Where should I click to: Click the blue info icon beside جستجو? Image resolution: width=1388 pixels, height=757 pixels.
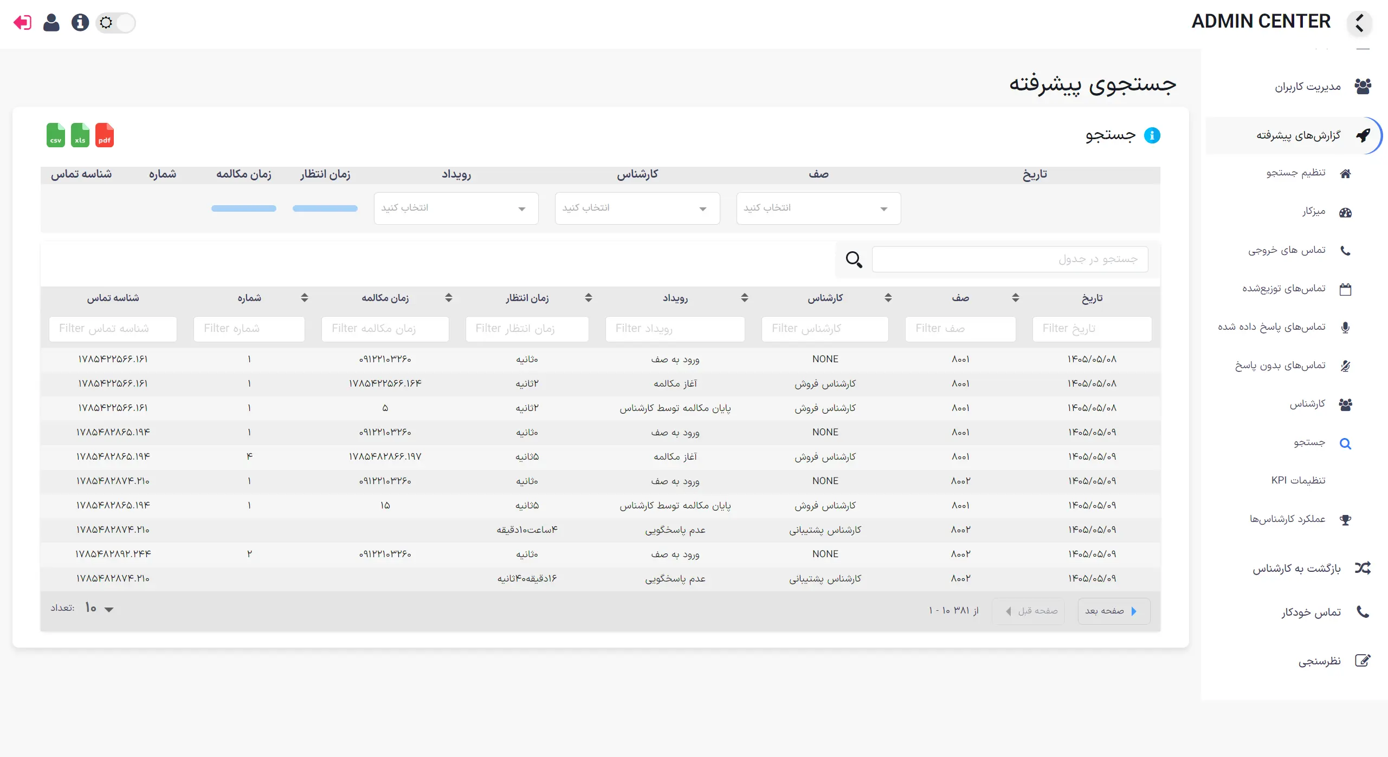1152,135
